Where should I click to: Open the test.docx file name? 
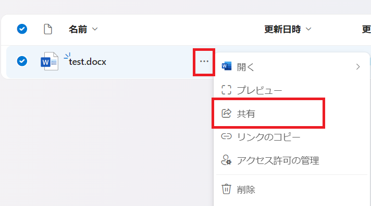pyautogui.click(x=88, y=62)
